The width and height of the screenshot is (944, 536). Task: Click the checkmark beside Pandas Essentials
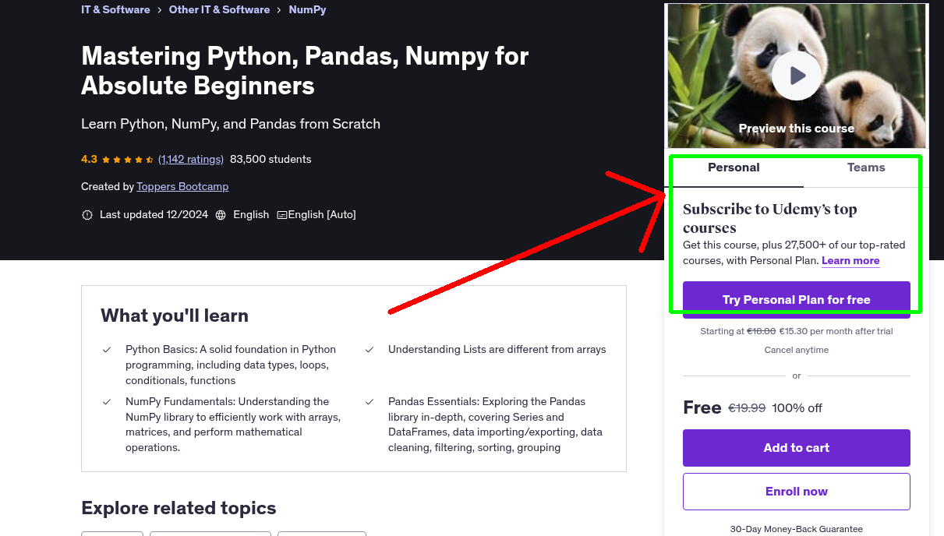(369, 401)
